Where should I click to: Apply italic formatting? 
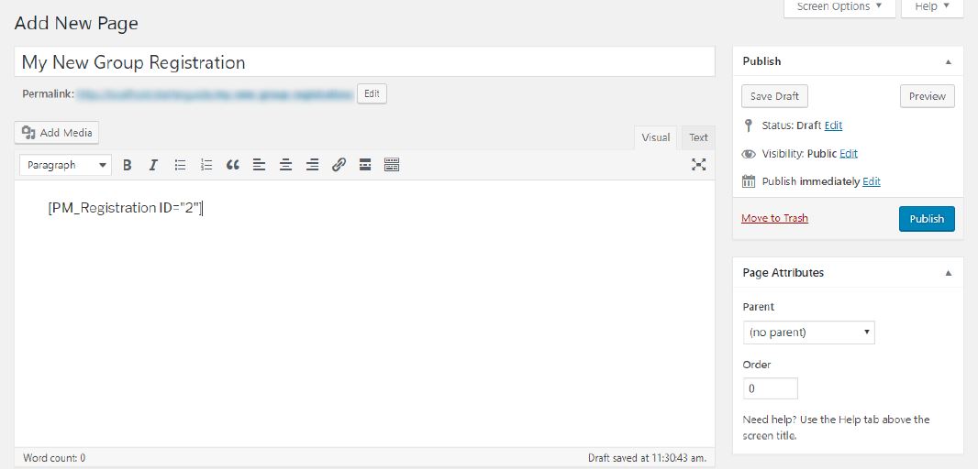(153, 165)
